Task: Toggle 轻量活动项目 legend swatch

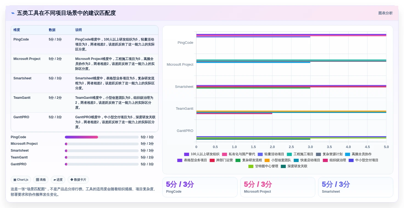Action: [x=260, y=154]
